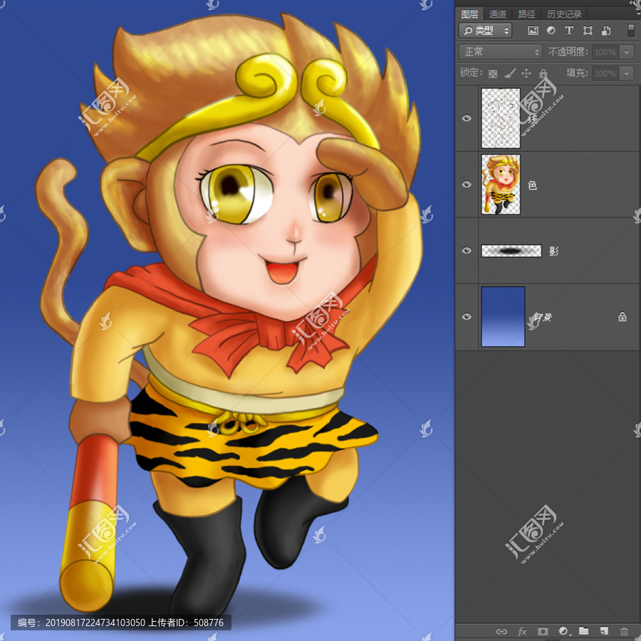
Task: Create new fill or adjustment layer
Action: [x=564, y=631]
